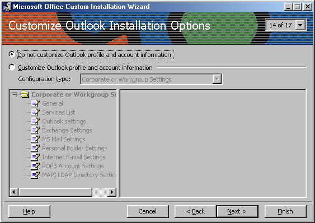Click the Services List page icon
The image size is (315, 223).
click(35, 112)
